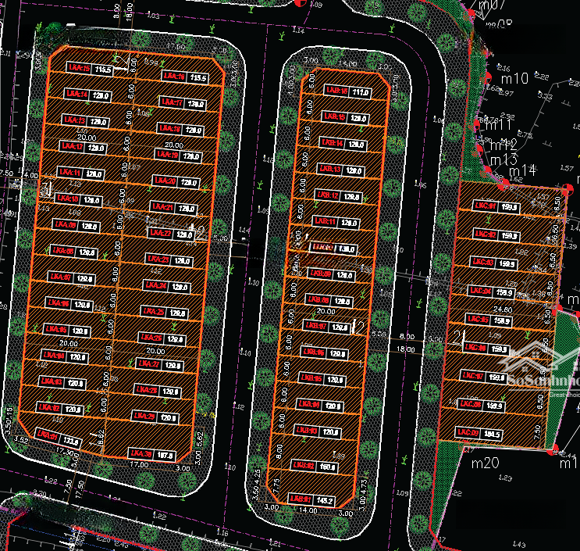Select the LKC:03 parcel label
Image resolution: width=580 pixels, height=551 pixels.
coord(483,262)
